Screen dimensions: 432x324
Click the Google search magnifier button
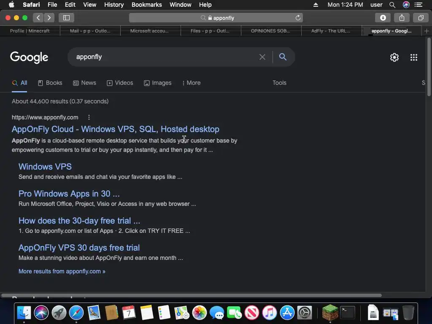283,57
